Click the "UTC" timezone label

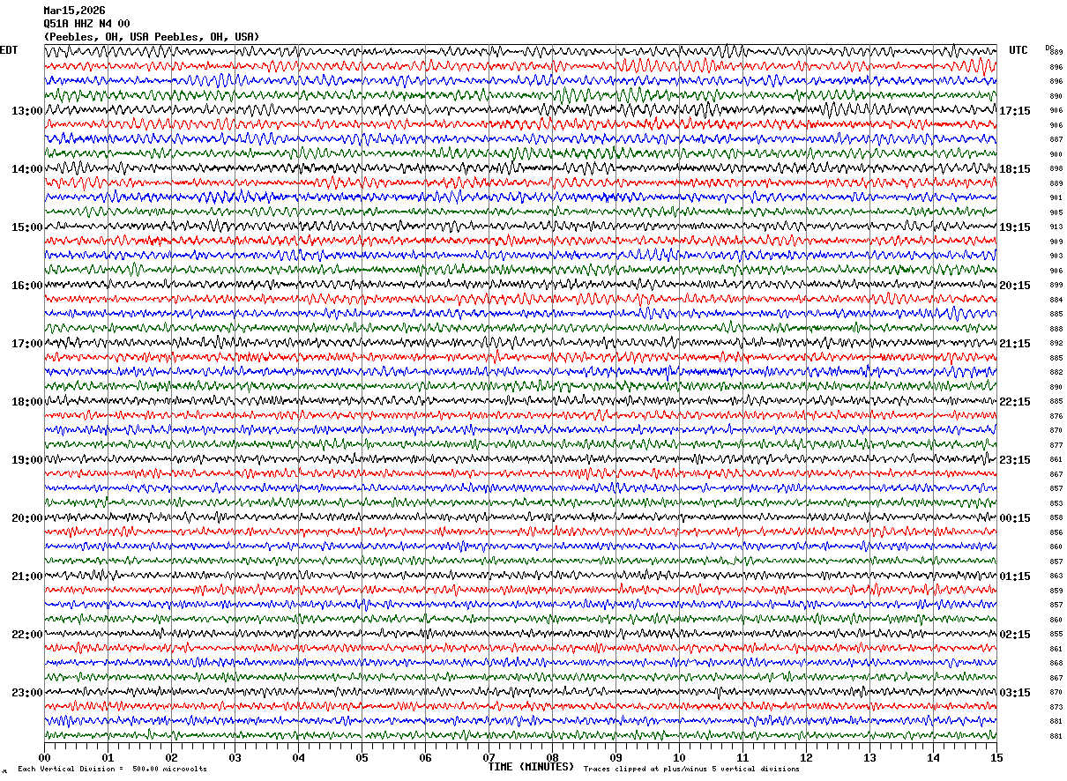tap(1018, 50)
